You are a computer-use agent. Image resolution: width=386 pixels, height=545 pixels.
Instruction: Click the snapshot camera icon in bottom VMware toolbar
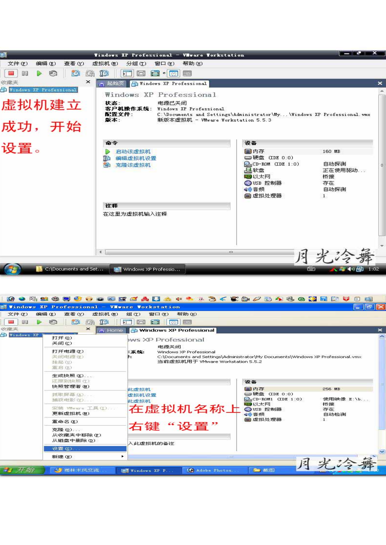coord(76,322)
